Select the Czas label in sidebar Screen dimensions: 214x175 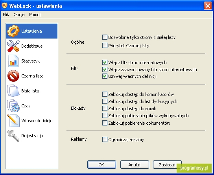[26, 106]
